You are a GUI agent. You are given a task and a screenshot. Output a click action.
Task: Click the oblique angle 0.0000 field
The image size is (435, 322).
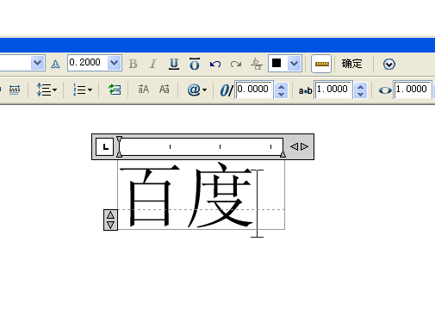254,90
